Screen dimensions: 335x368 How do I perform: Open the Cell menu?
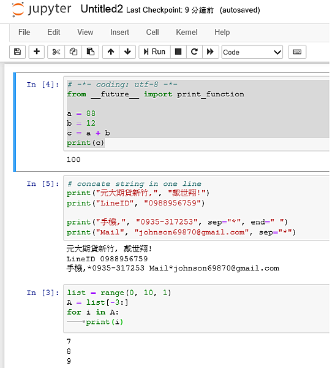(x=152, y=32)
